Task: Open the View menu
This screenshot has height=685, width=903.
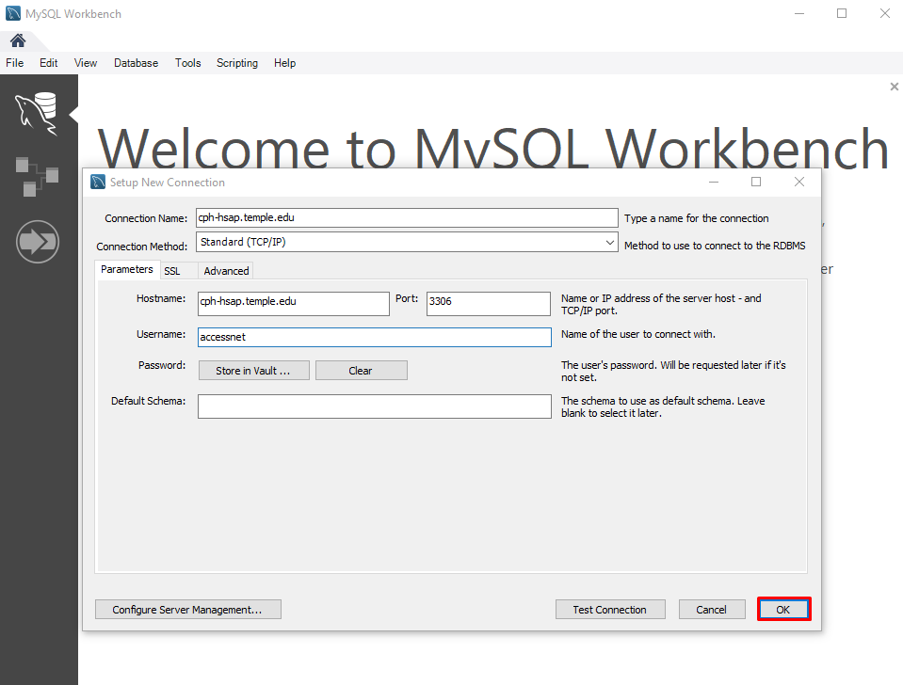Action: 86,63
